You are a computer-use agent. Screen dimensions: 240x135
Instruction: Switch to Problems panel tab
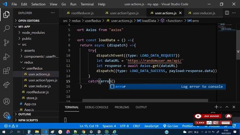[122, 107]
